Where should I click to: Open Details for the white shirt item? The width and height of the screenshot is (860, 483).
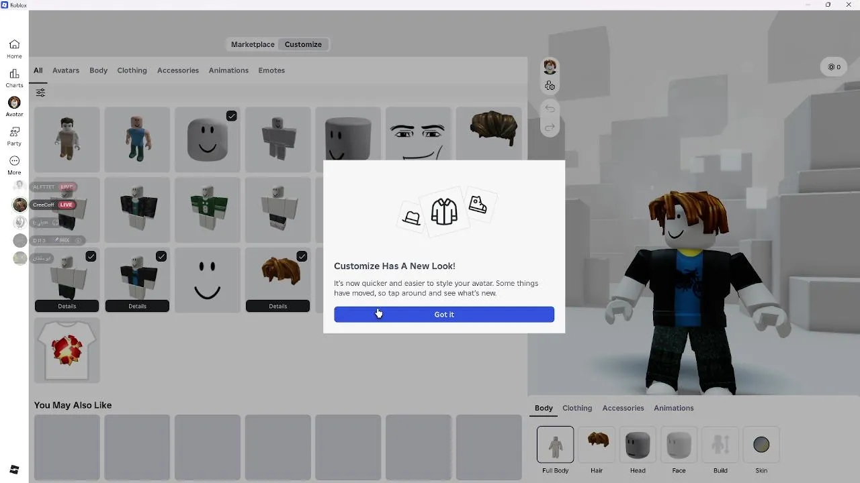pos(67,306)
